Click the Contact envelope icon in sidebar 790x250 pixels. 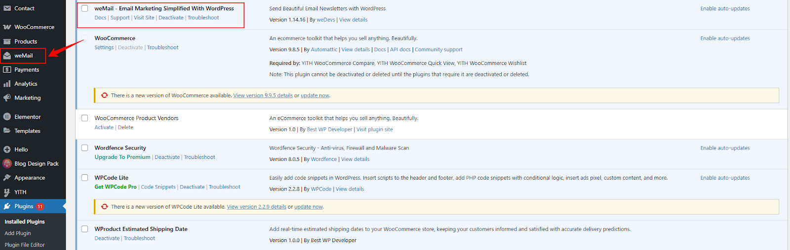(x=7, y=8)
